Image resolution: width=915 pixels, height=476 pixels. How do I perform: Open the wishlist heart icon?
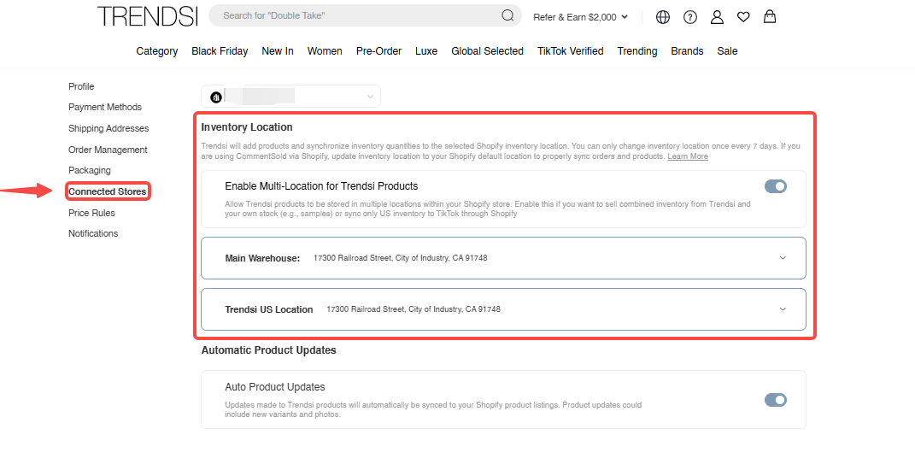pos(743,17)
